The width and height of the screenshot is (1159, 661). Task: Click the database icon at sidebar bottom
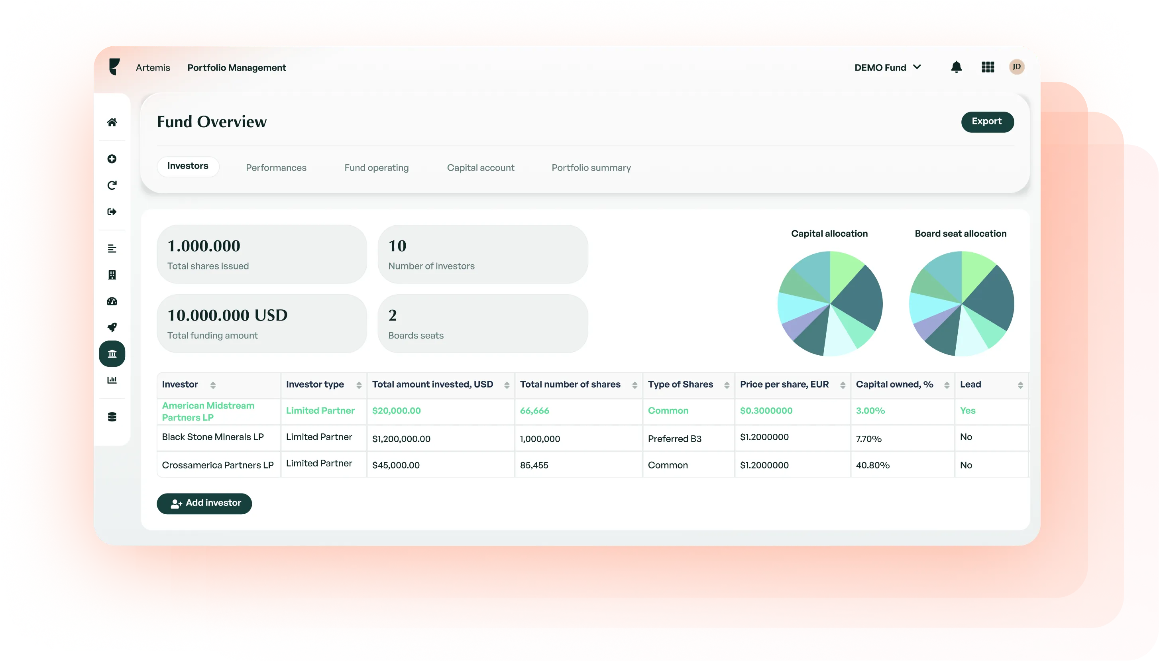click(112, 416)
